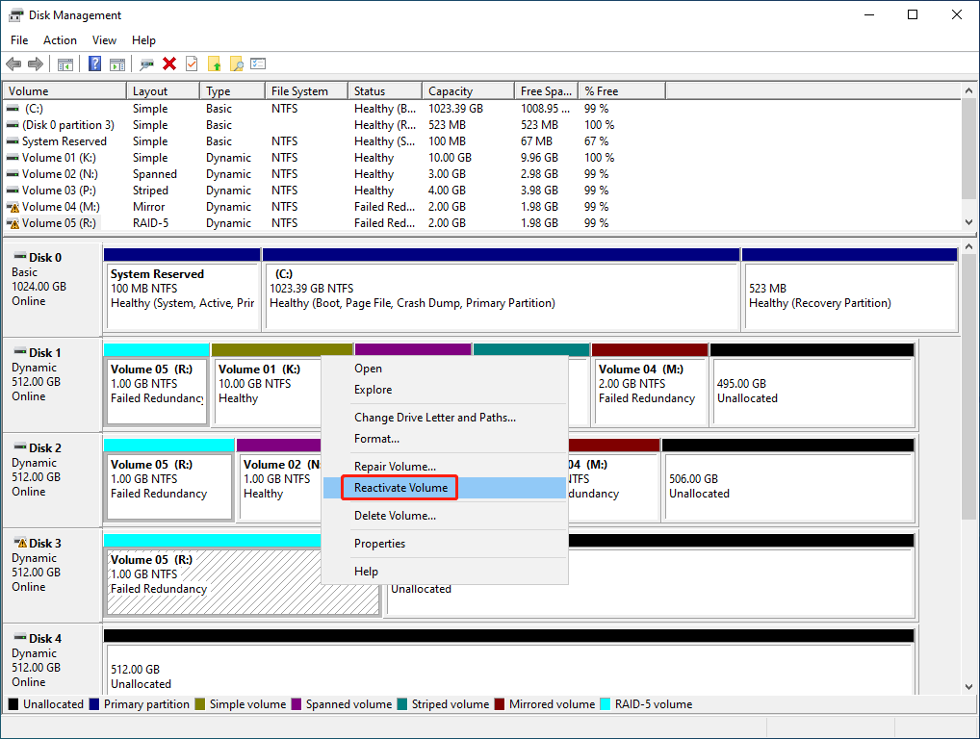Click the settings checklist toolbar icon
The image size is (980, 739).
click(258, 64)
